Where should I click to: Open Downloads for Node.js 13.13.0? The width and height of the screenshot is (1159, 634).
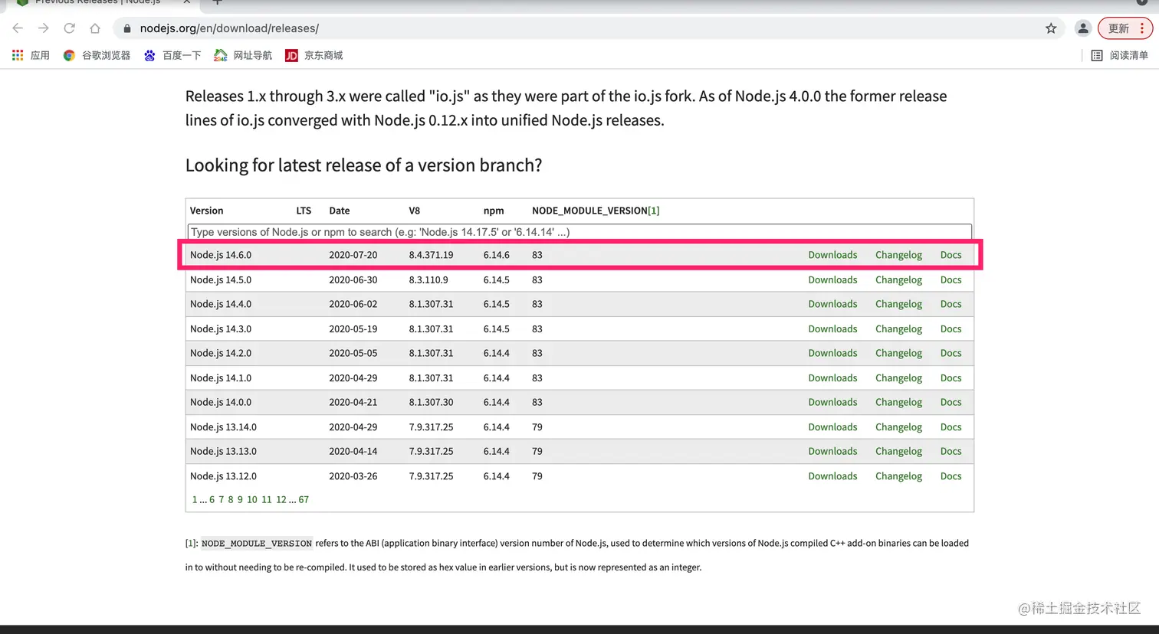click(x=832, y=451)
